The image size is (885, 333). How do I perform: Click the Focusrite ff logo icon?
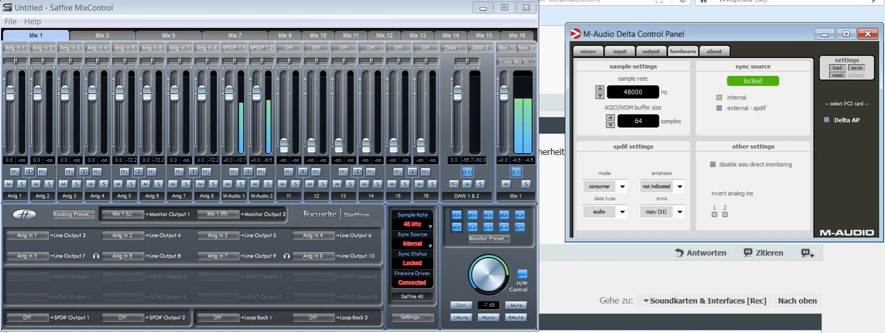point(24,214)
